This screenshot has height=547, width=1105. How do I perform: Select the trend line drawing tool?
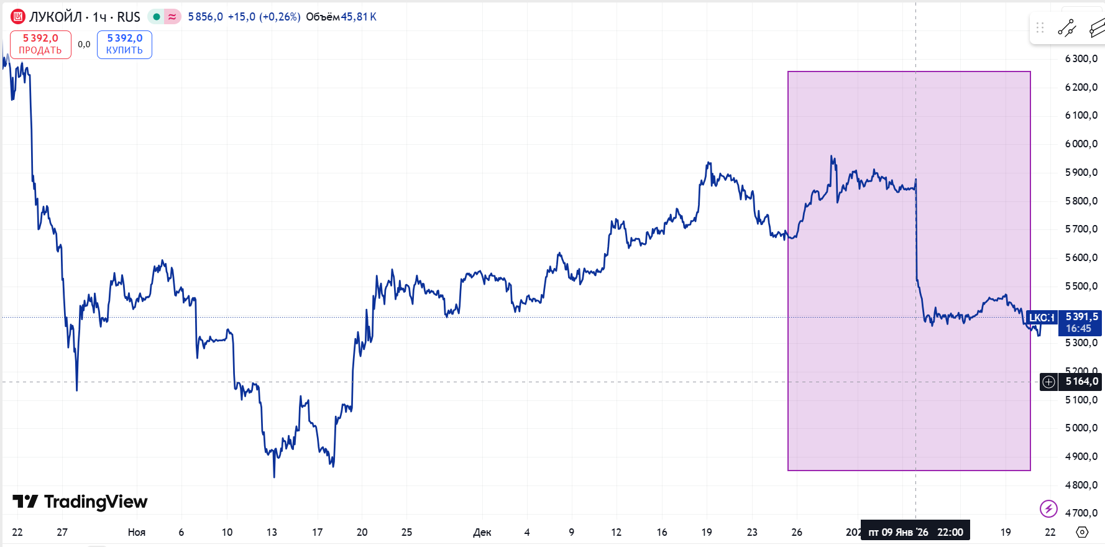point(1067,28)
